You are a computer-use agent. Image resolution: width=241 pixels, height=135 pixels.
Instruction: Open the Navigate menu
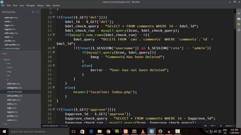click(31, 5)
